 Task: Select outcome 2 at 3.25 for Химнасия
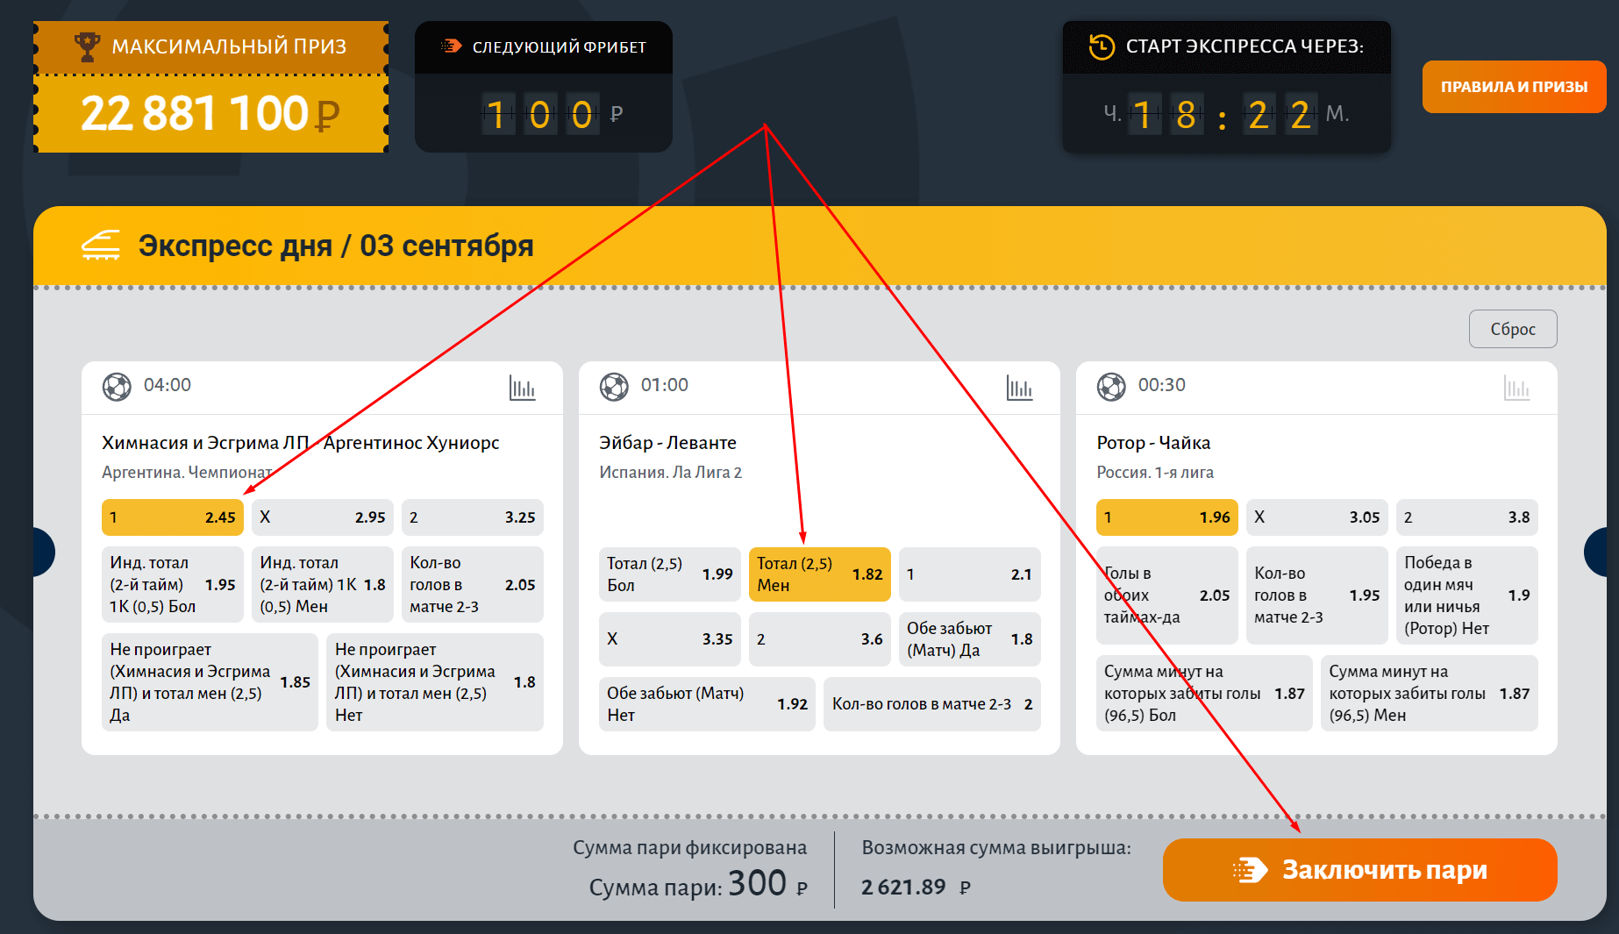click(473, 517)
